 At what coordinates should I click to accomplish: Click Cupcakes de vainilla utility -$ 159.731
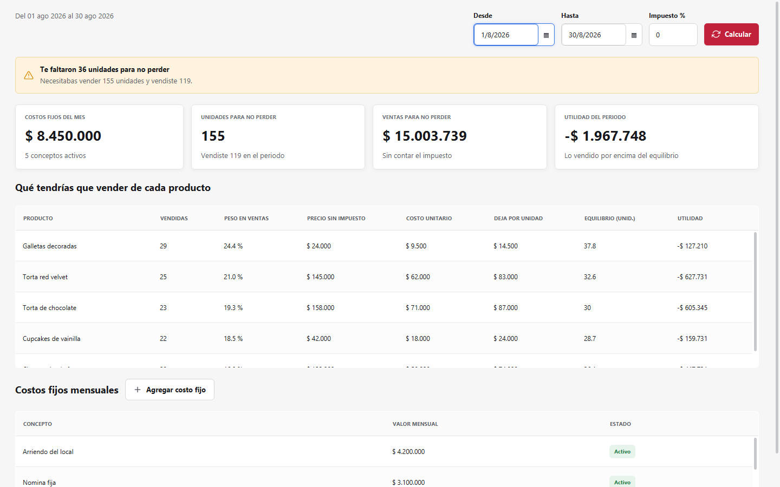pyautogui.click(x=692, y=339)
